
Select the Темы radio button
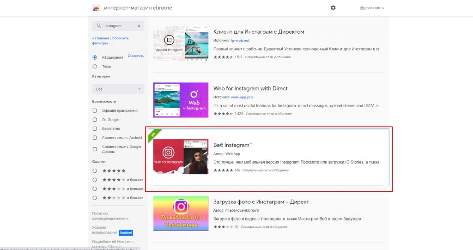[95, 66]
